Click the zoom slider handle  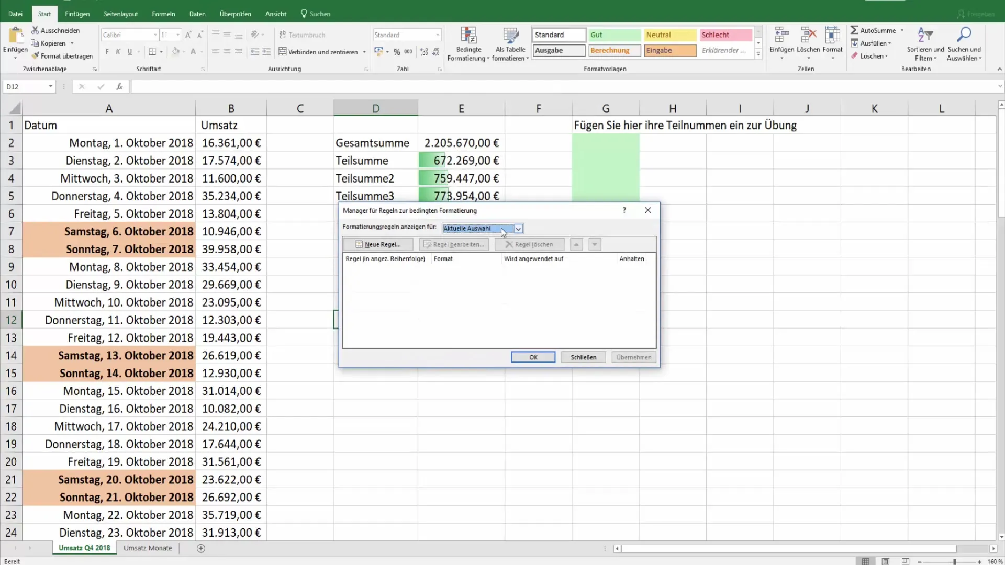pos(954,561)
